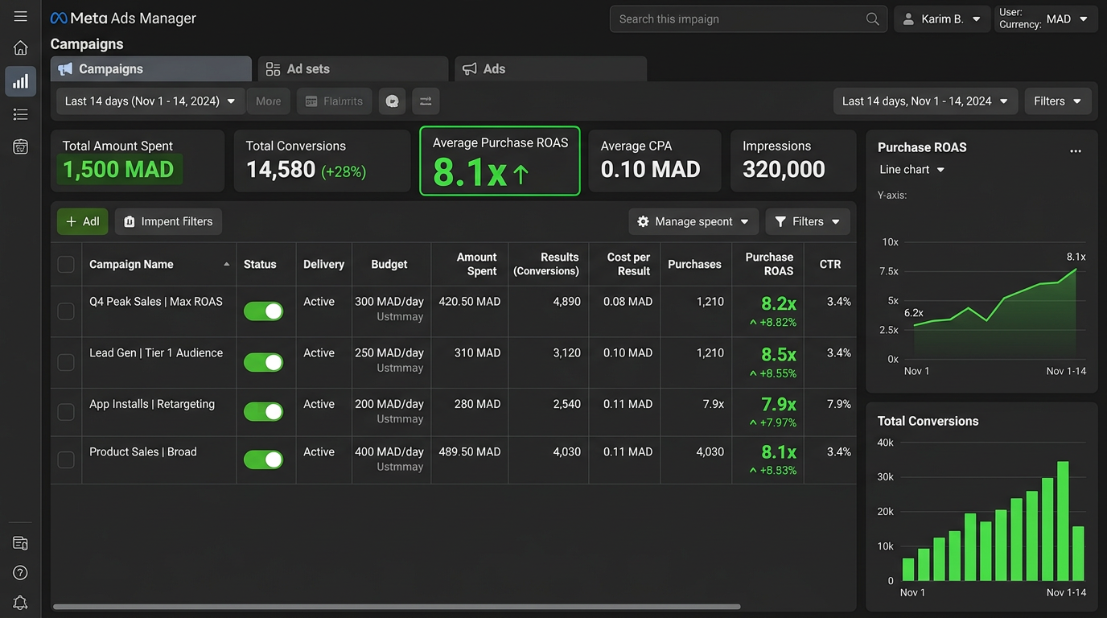Open the Ads tab
The height and width of the screenshot is (618, 1107).
550,68
